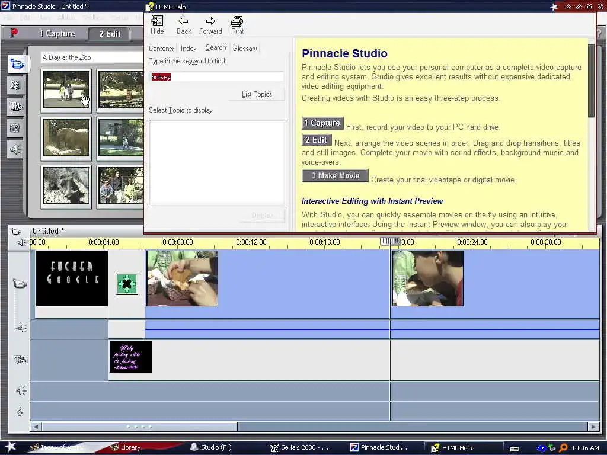
Task: Click the timeline scroll left arrow
Action: coord(36,427)
